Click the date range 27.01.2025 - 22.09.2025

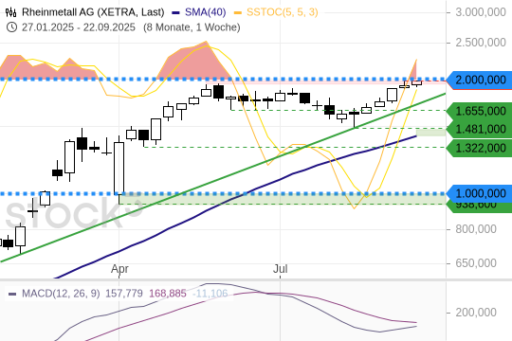click(x=79, y=27)
